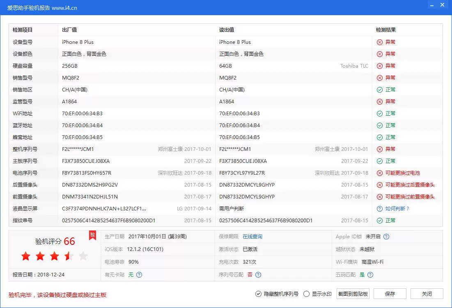Click the help icon next to 有无卡贴
Image resolution: width=452 pixels, height=308 pixels.
click(x=139, y=275)
